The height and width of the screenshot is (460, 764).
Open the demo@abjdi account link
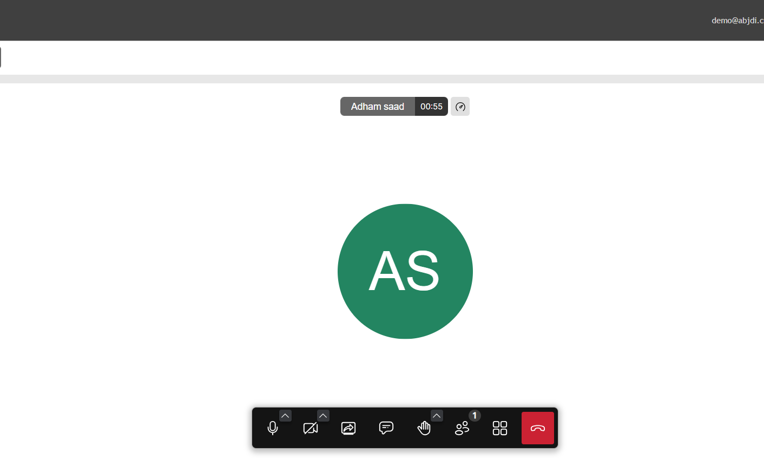[737, 21]
